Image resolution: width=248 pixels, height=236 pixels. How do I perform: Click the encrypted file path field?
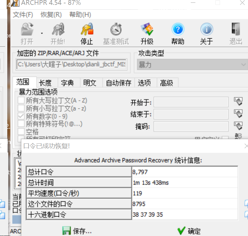[x=72, y=64]
